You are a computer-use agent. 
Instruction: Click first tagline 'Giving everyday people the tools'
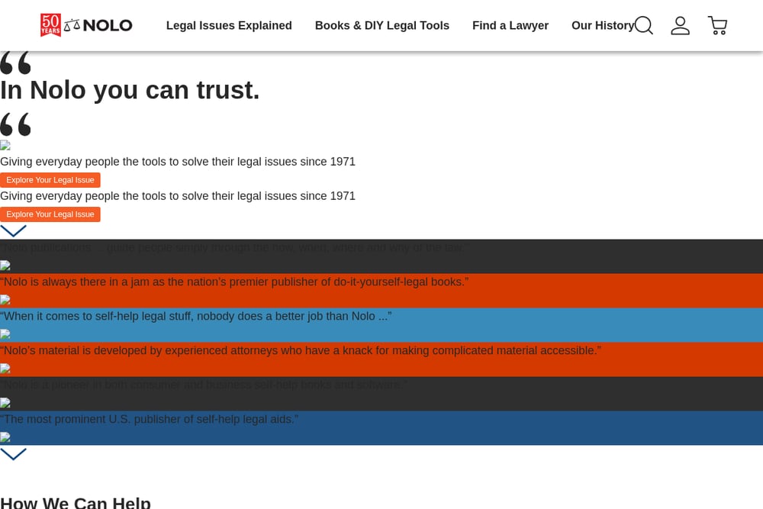178,162
